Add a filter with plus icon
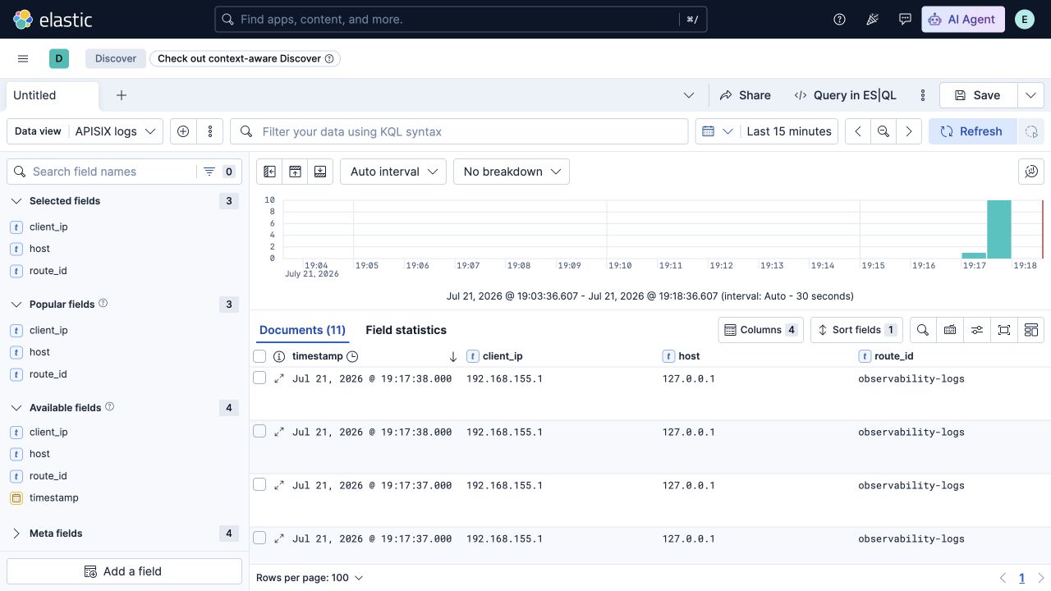Screen dimensions: 1051x591 point(183,131)
